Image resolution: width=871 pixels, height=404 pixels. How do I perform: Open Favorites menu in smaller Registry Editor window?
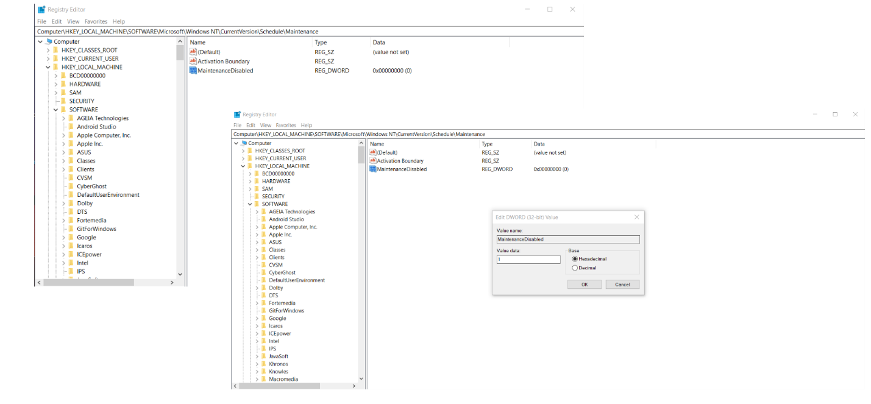(x=96, y=21)
